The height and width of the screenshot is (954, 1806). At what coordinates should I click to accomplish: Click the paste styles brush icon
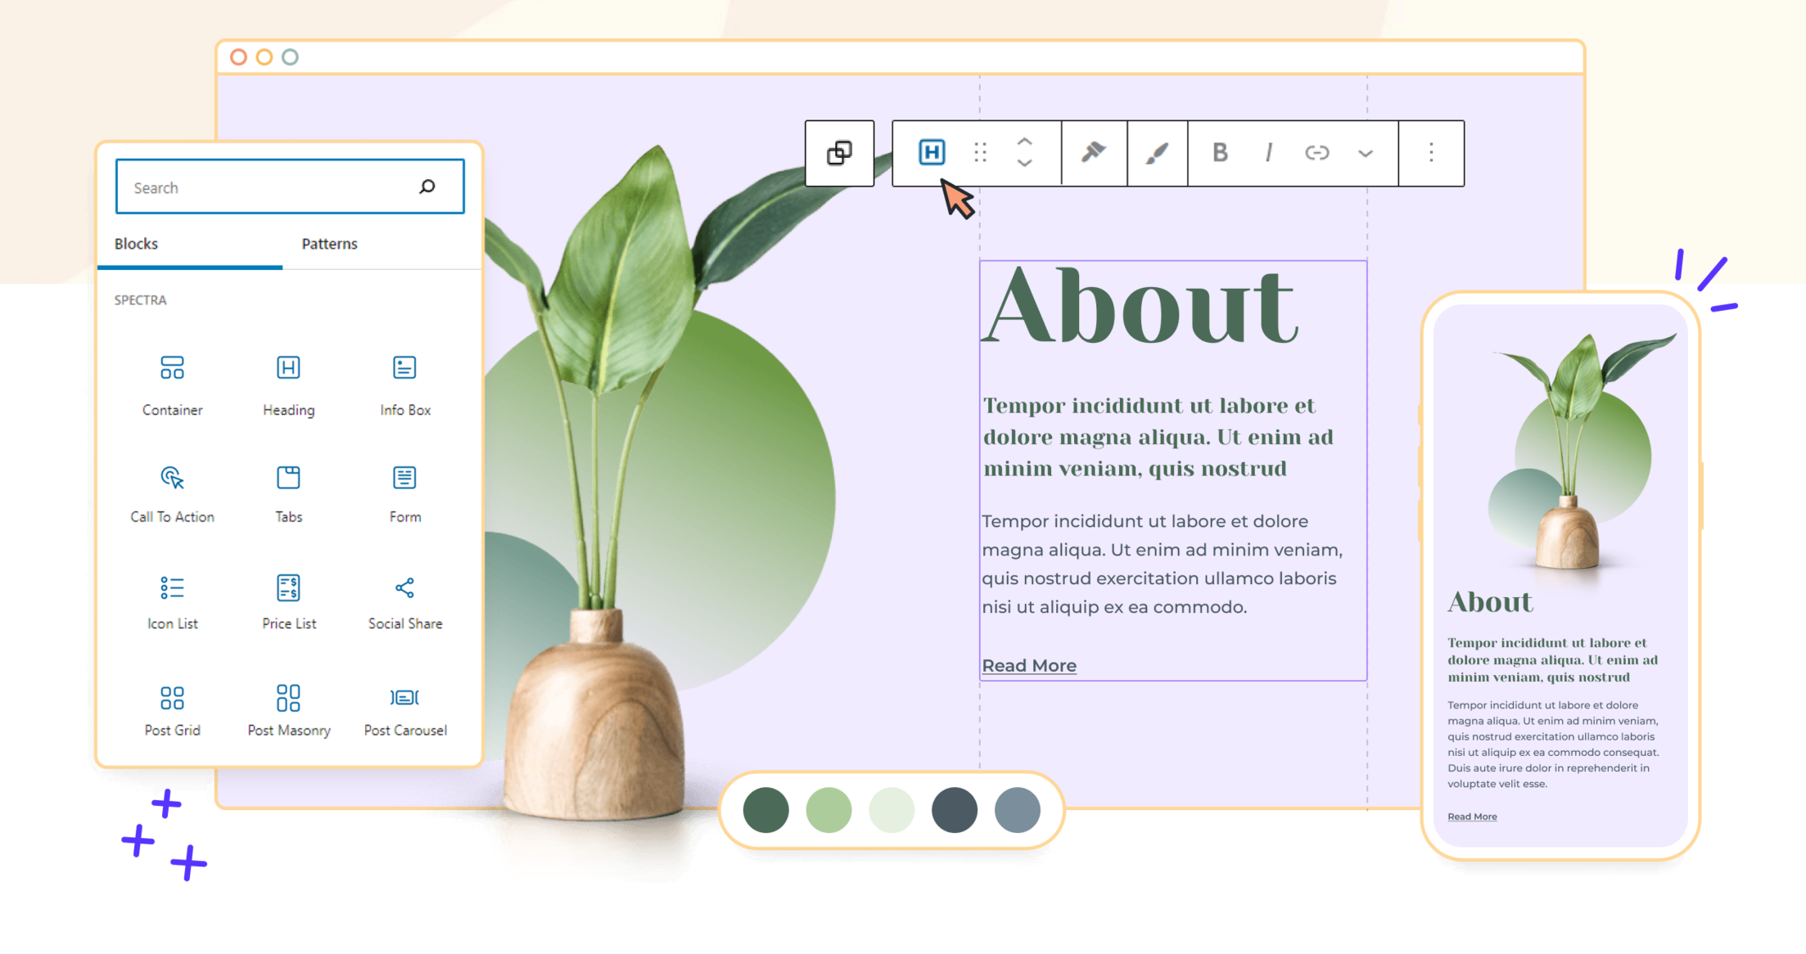pyautogui.click(x=1156, y=152)
